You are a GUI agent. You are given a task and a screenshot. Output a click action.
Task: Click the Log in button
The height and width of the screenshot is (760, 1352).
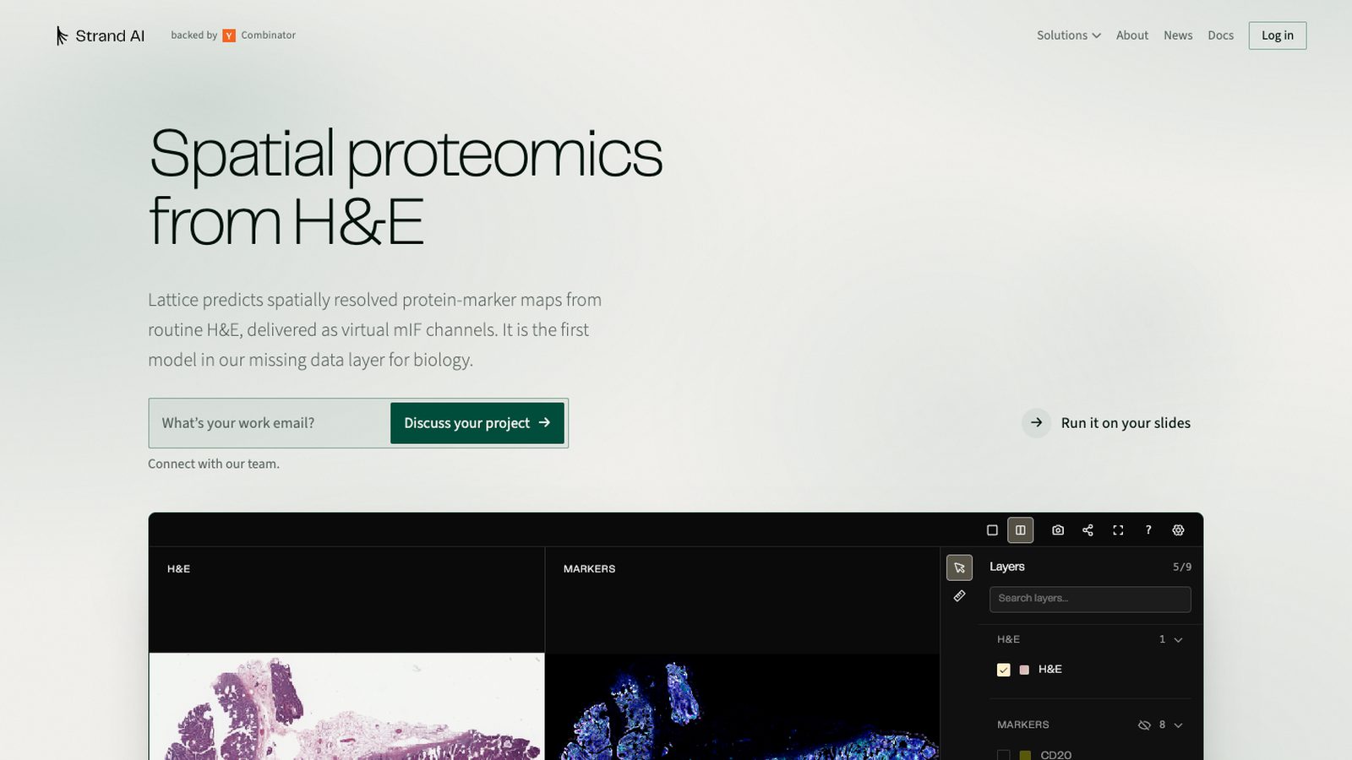[x=1277, y=35]
